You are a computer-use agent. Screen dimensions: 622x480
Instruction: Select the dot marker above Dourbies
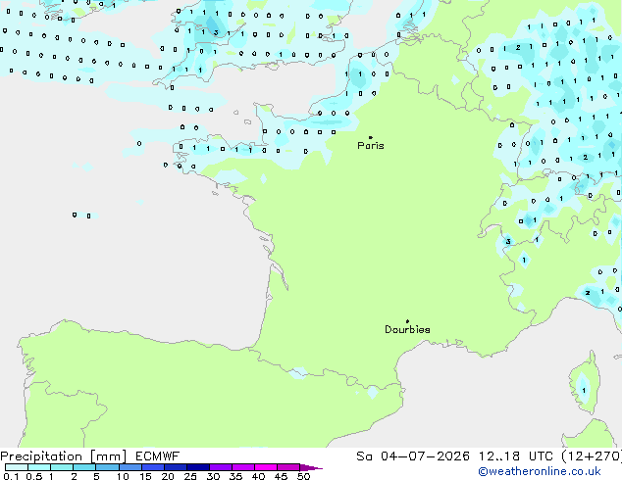pyautogui.click(x=407, y=321)
